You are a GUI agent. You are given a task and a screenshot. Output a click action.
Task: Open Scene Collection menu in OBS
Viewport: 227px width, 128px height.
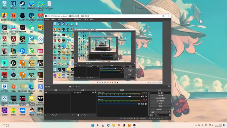(x=77, y=19)
